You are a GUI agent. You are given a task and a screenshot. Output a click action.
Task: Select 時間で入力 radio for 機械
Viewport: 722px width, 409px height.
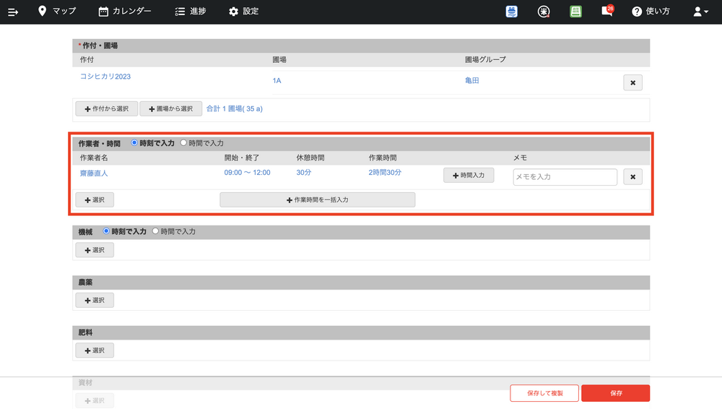(x=156, y=231)
